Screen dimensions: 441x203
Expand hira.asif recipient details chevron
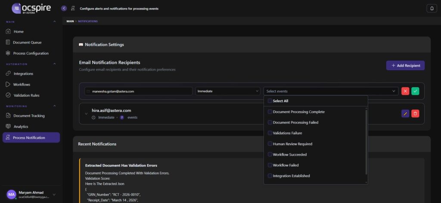[x=86, y=114]
